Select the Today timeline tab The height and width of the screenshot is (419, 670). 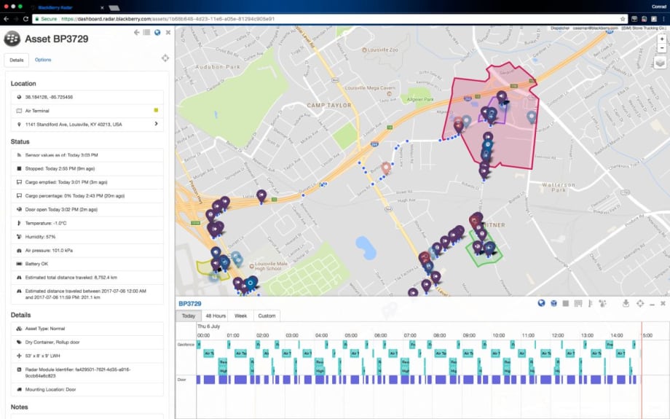point(189,316)
